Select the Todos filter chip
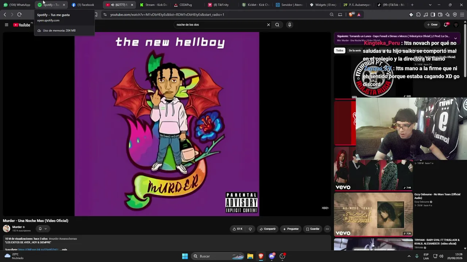Screen dimensions: 467x262 [340, 51]
